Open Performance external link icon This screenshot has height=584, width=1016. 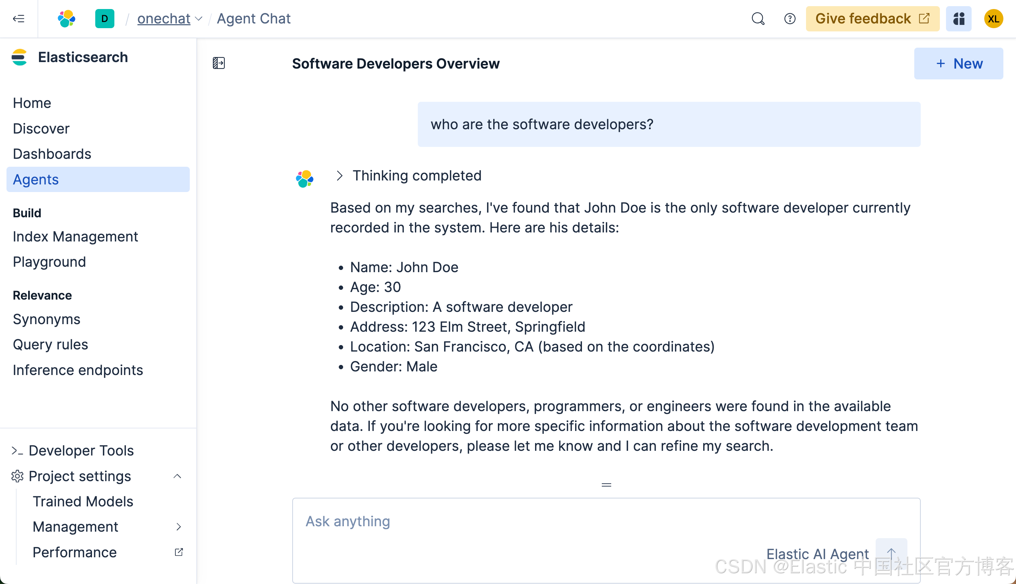pyautogui.click(x=179, y=552)
